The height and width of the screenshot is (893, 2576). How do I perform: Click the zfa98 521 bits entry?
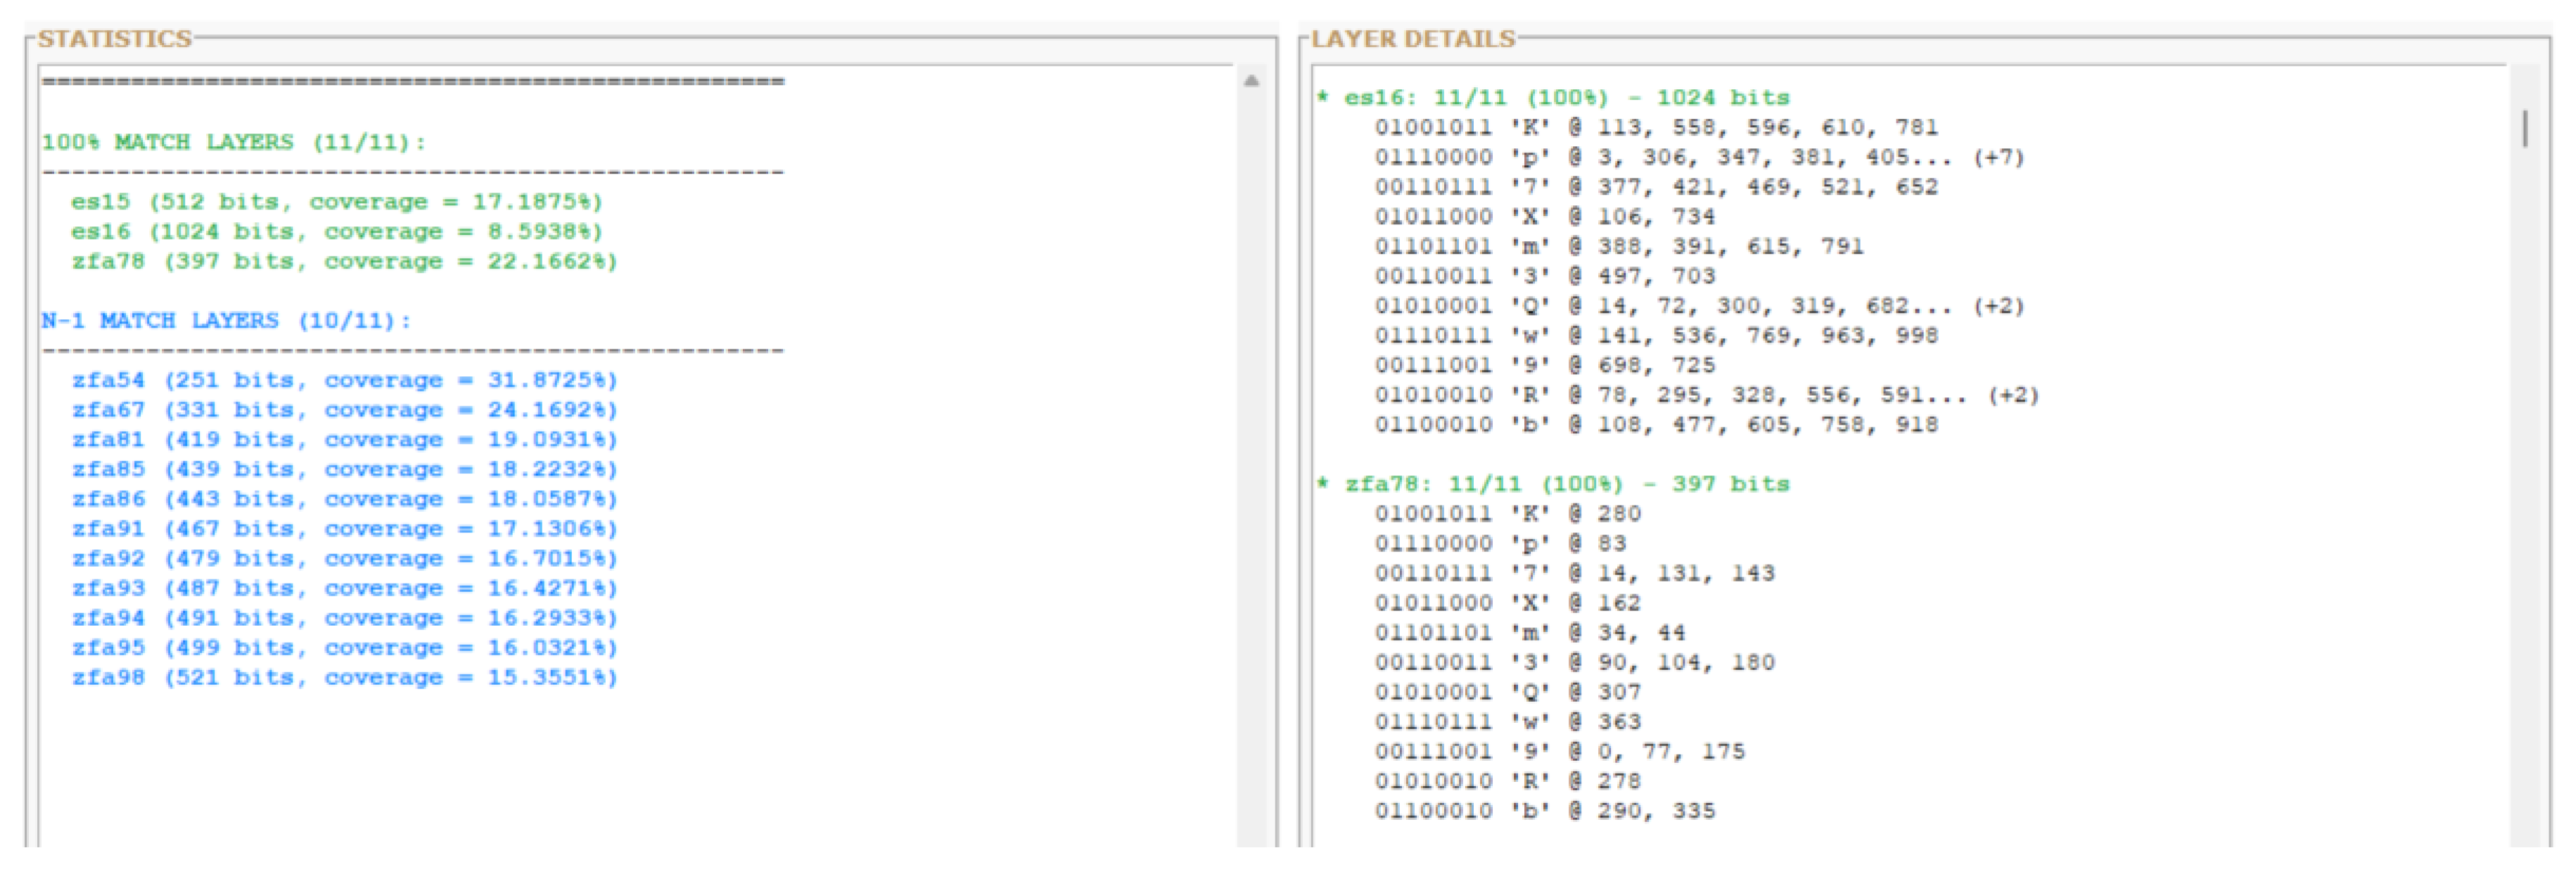344,678
